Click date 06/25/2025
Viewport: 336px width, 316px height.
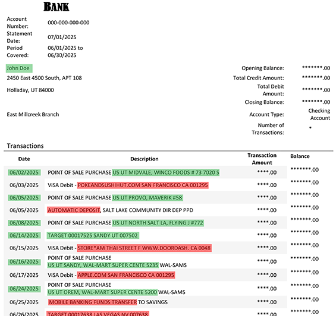pyautogui.click(x=24, y=302)
